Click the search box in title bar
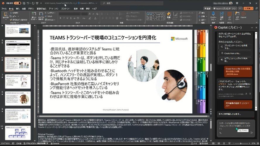 tap(132, 3)
